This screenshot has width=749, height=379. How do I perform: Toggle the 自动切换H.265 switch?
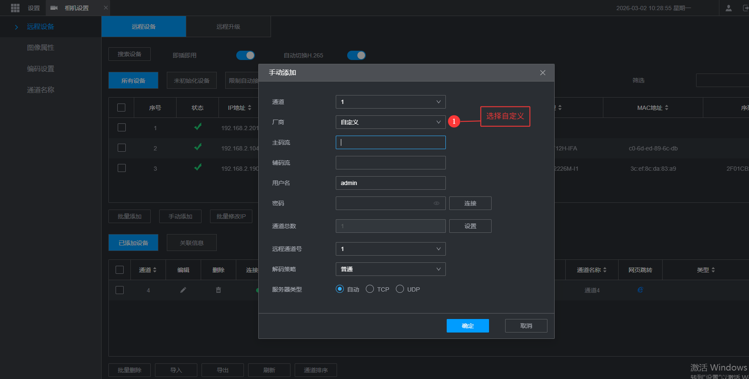click(356, 55)
